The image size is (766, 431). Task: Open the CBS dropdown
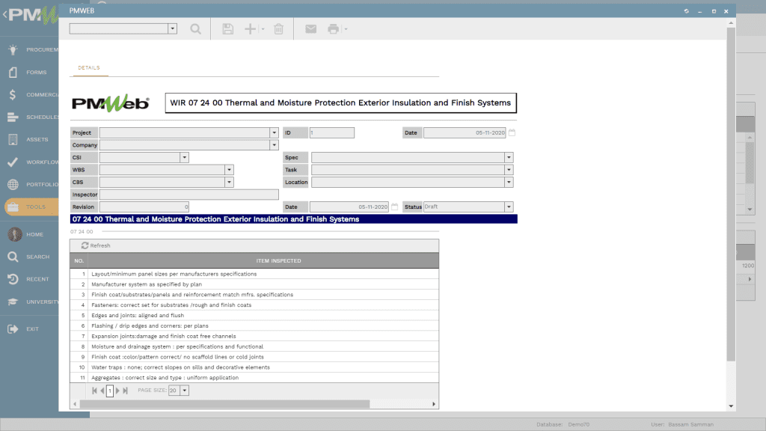[229, 183]
